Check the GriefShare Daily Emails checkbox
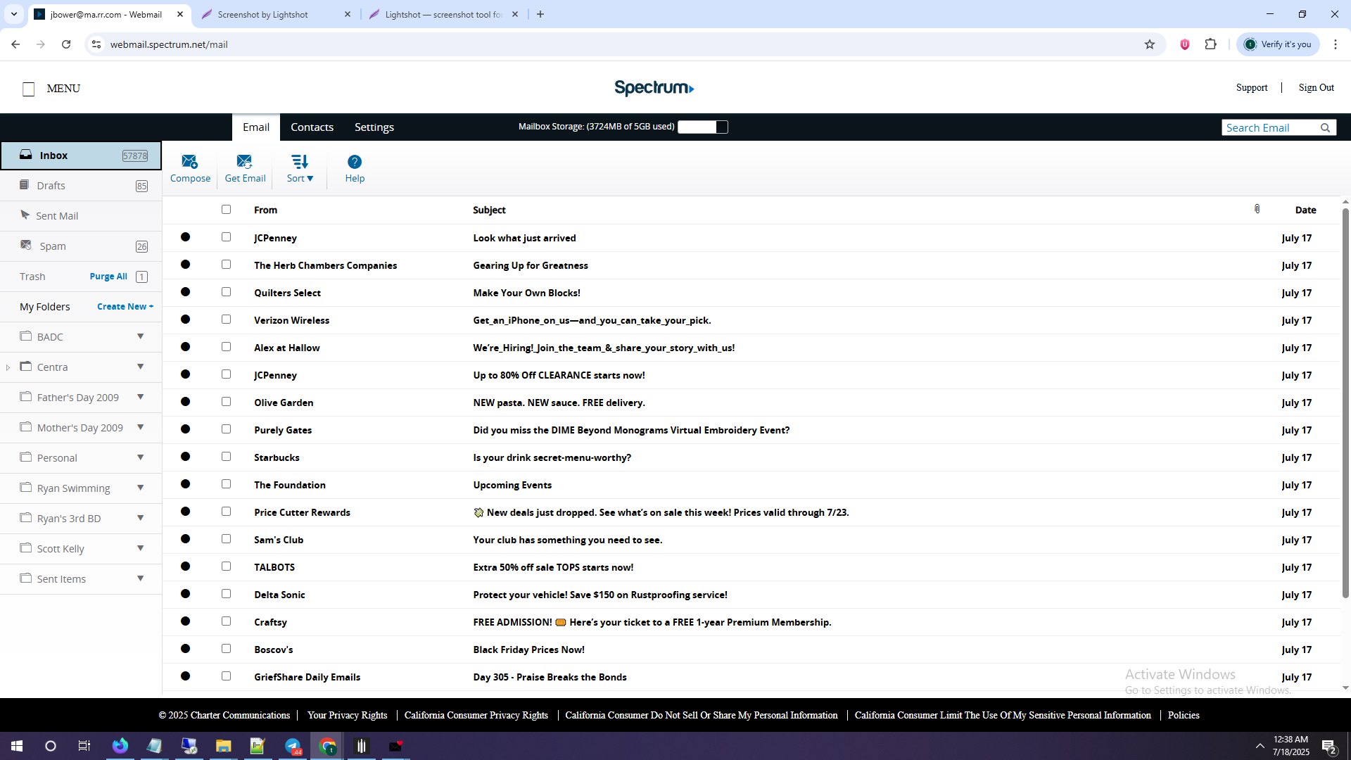 pyautogui.click(x=226, y=676)
